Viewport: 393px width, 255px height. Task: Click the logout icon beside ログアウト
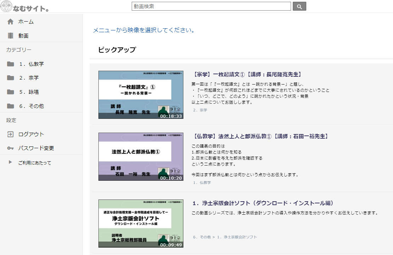tap(10, 134)
